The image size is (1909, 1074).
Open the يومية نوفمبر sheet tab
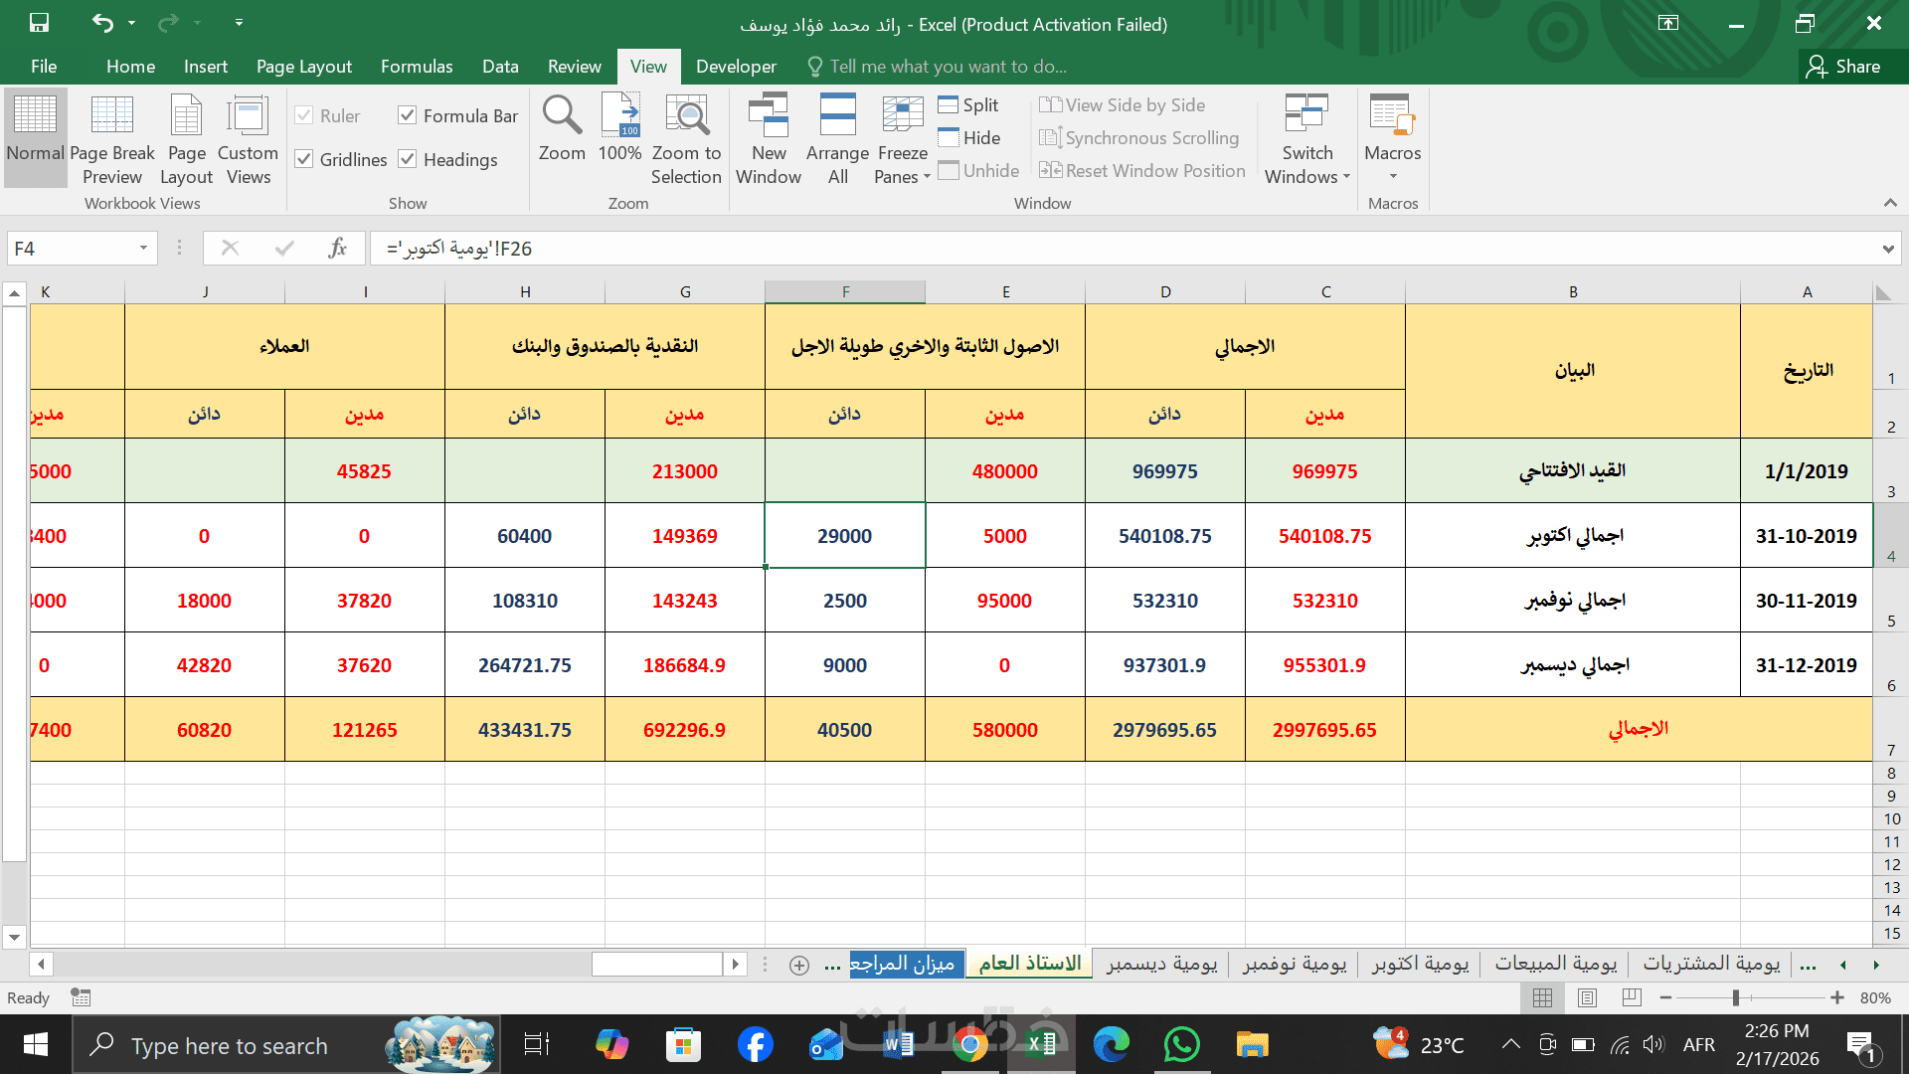click(1294, 963)
